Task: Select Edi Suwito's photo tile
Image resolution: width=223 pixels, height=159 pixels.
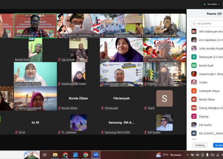Action: pyautogui.click(x=165, y=123)
